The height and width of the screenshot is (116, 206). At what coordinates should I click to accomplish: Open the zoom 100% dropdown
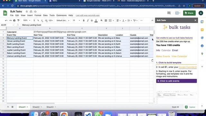[x=27, y=20]
